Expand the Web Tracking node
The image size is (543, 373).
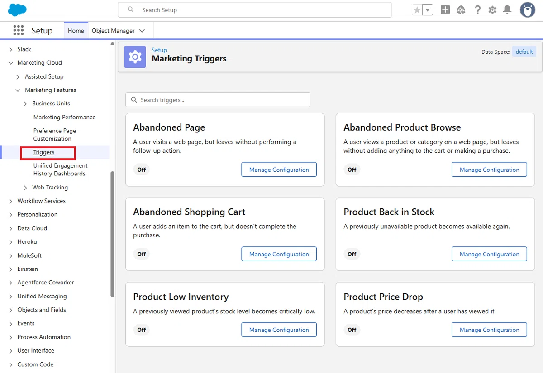(x=26, y=188)
